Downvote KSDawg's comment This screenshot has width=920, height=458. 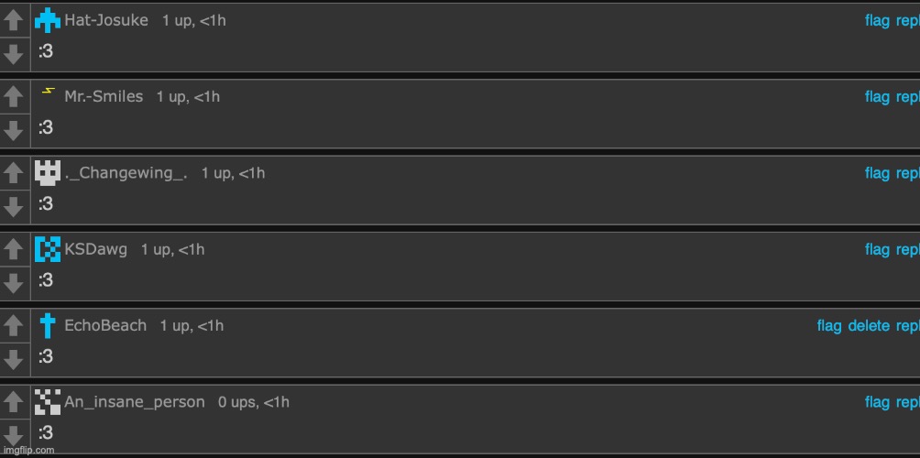[13, 282]
